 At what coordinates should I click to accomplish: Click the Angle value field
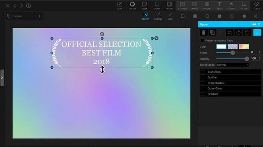[x=254, y=52]
